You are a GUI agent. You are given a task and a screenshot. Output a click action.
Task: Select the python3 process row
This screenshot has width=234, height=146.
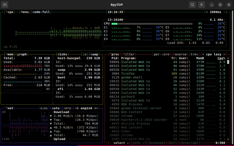click(x=167, y=97)
